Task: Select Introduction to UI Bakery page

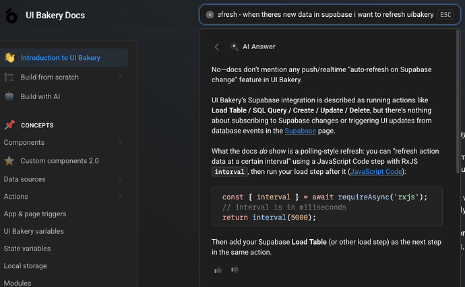Action: [60, 58]
